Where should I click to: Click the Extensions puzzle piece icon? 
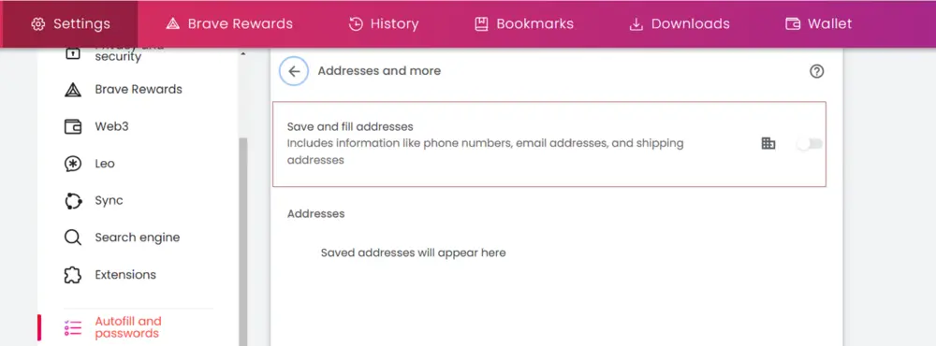coord(73,275)
